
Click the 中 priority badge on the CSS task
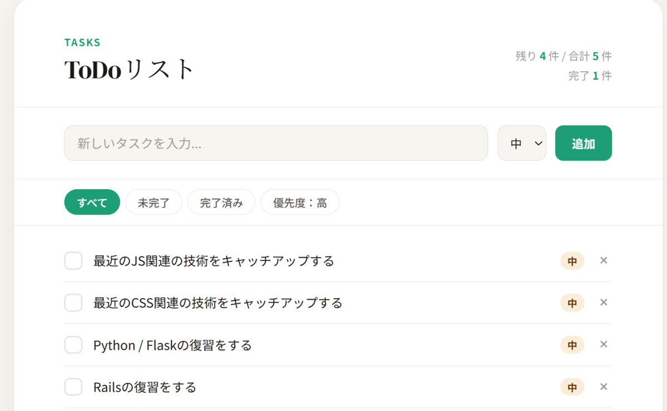572,303
